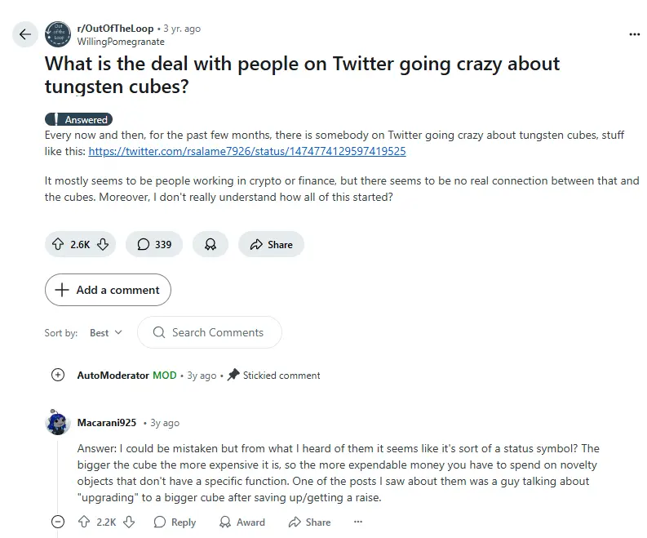Upvote the tungsten cubes post
Screen dimensions: 647x538
[58, 244]
